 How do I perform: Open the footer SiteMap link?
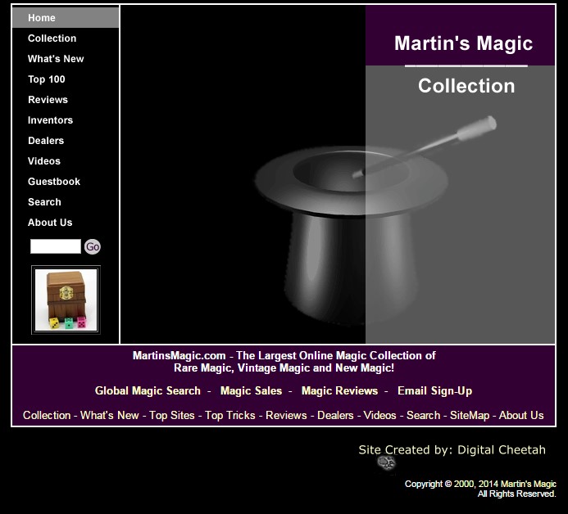[470, 415]
